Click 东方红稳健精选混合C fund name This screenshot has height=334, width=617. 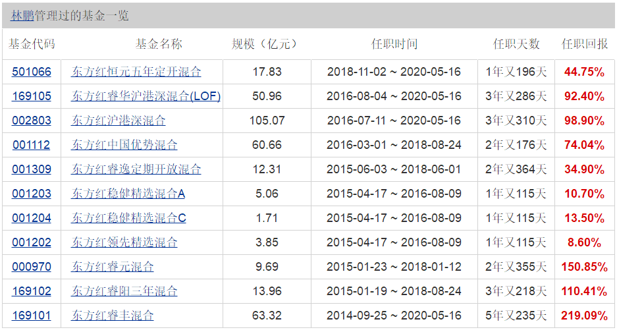point(128,218)
